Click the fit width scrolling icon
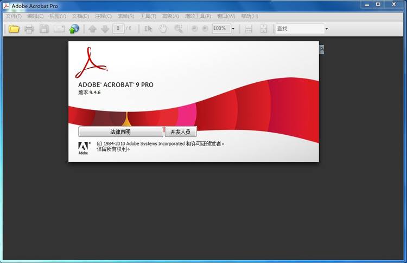 (249, 29)
